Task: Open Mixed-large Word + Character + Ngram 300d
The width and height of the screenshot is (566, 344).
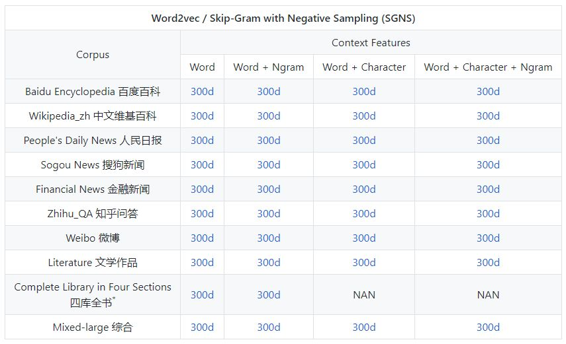Action: point(488,327)
